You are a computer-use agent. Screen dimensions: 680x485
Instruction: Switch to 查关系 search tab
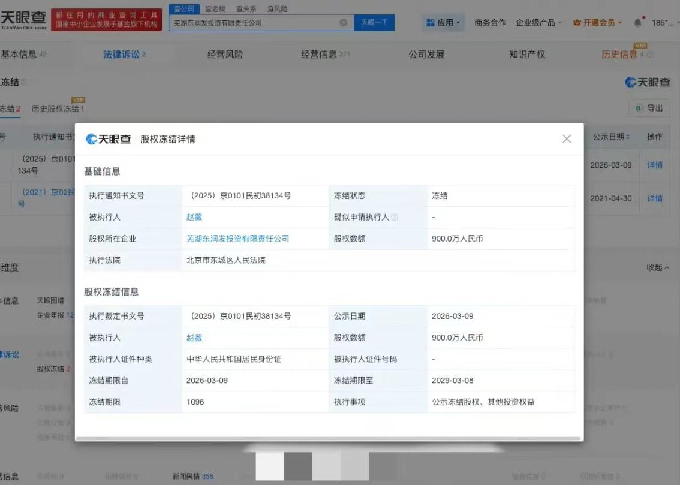tap(246, 9)
